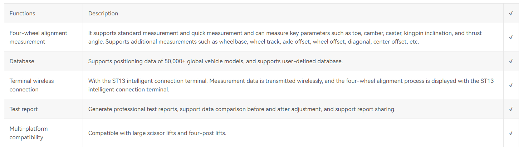Screen dimensions: 519x150
Task: Click the text about professional test reports
Action: 242,109
